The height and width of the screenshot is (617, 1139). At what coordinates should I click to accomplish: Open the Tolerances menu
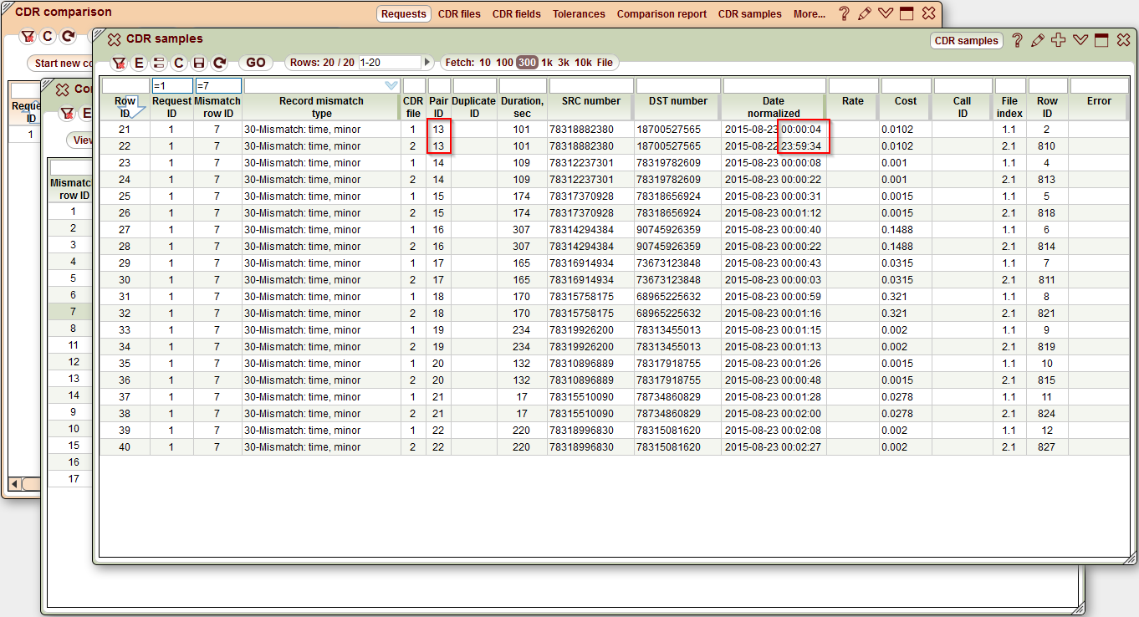(x=579, y=13)
